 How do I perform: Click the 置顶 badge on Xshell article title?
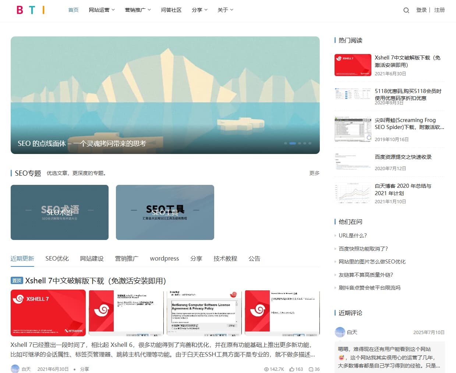(x=17, y=280)
